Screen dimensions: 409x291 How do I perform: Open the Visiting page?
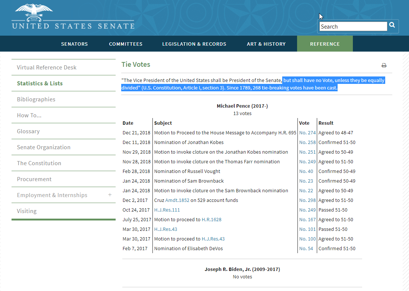(x=27, y=211)
